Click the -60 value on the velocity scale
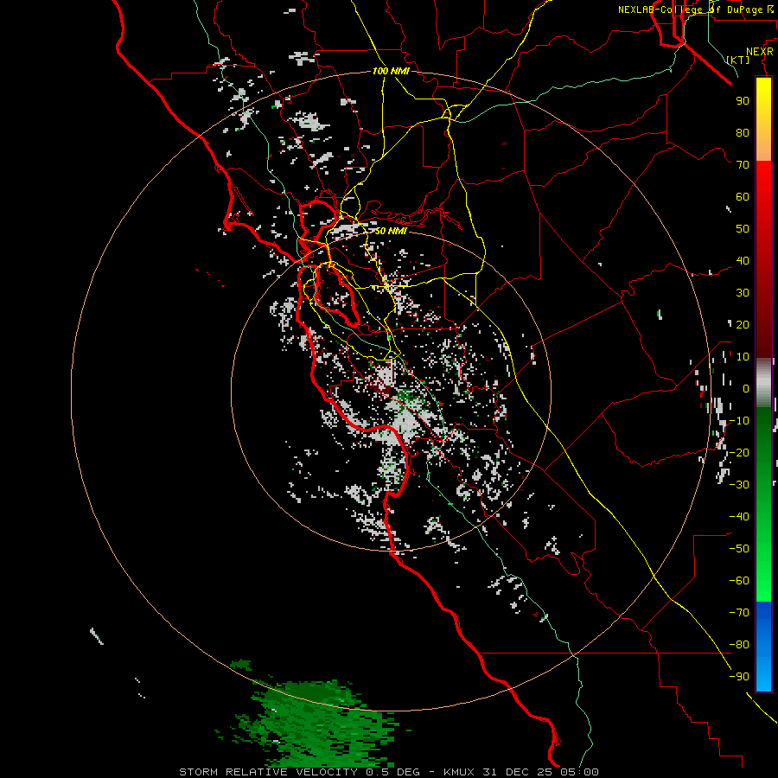 click(x=739, y=581)
